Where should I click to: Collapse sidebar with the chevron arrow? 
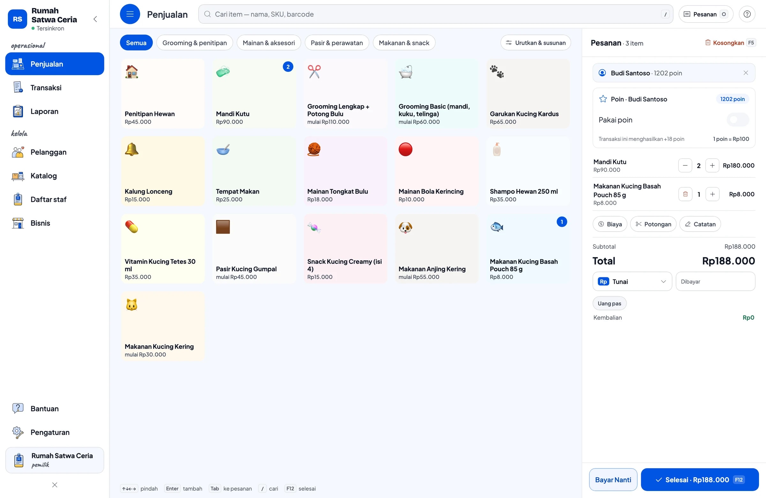95,19
